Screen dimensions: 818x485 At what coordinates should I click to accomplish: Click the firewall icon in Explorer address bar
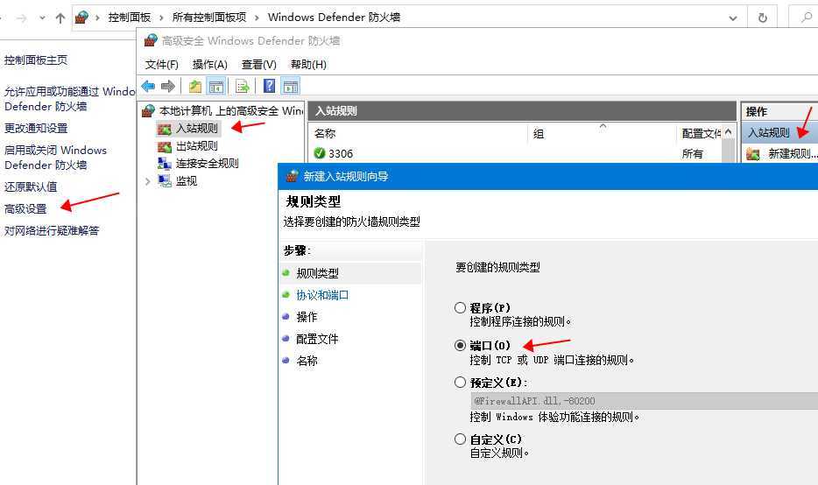coord(81,18)
